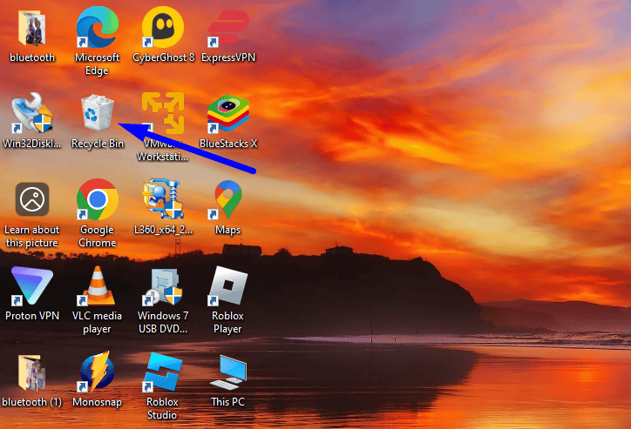The width and height of the screenshot is (631, 429).
Task: Select the Maps shortcut icon
Action: point(227,201)
